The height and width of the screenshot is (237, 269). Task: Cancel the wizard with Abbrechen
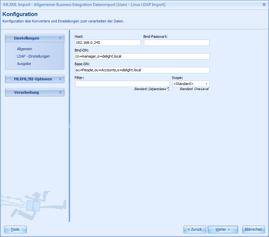coord(253,229)
